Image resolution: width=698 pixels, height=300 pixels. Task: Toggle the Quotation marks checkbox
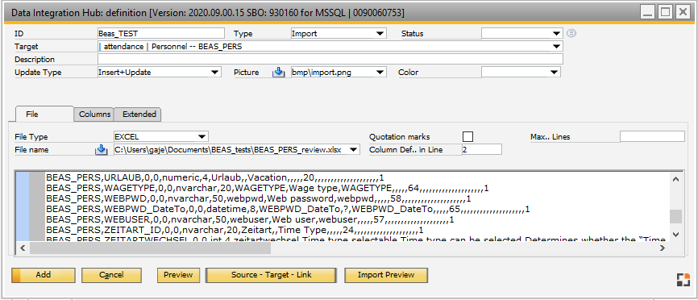467,136
